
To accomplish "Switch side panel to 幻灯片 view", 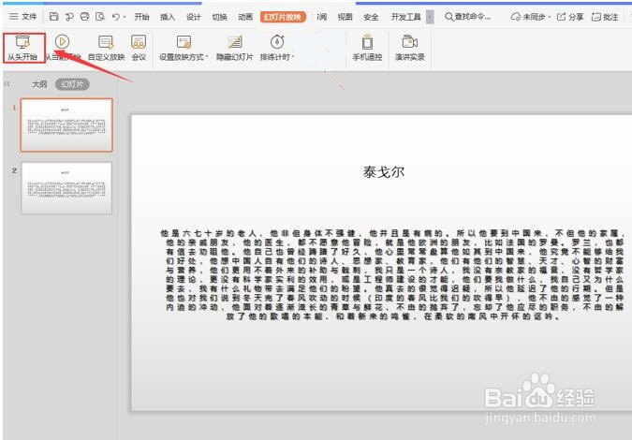I will click(x=72, y=84).
